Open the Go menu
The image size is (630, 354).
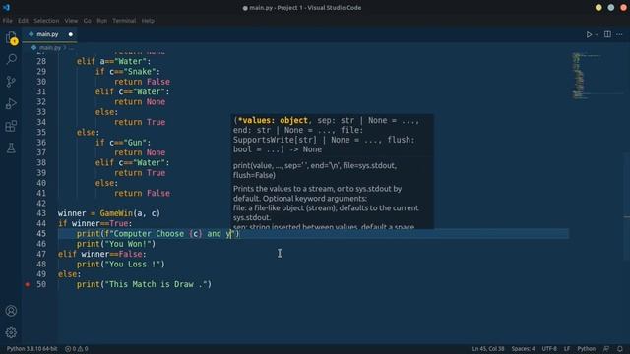(88, 21)
